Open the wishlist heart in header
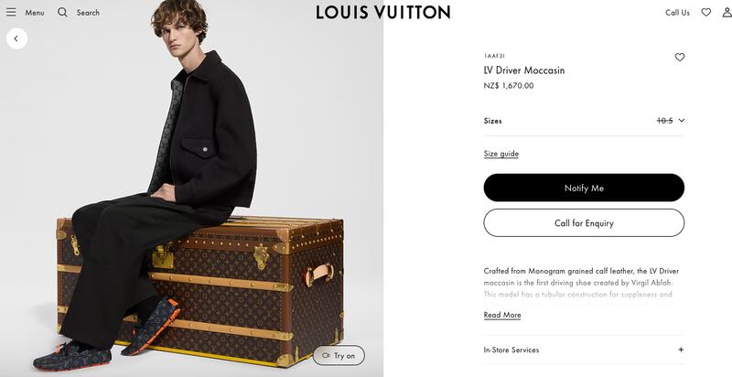 (705, 12)
